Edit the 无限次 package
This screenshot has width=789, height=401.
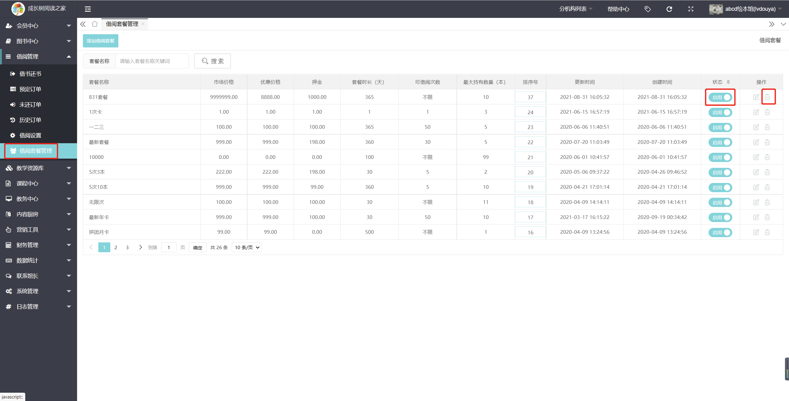tap(756, 202)
